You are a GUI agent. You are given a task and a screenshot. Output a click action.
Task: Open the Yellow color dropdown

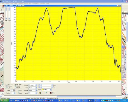coord(51,90)
